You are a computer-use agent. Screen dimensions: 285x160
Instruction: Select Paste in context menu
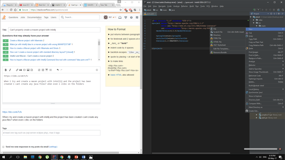(x=265, y=48)
